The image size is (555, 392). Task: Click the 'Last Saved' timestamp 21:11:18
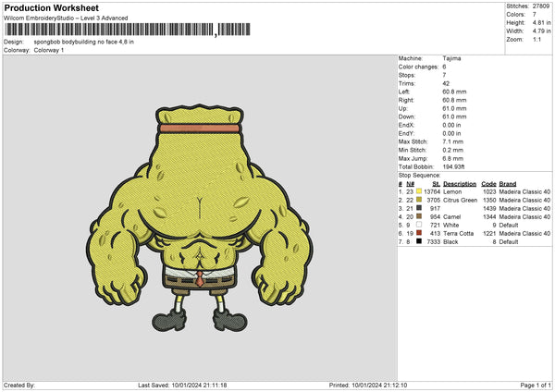(x=214, y=385)
